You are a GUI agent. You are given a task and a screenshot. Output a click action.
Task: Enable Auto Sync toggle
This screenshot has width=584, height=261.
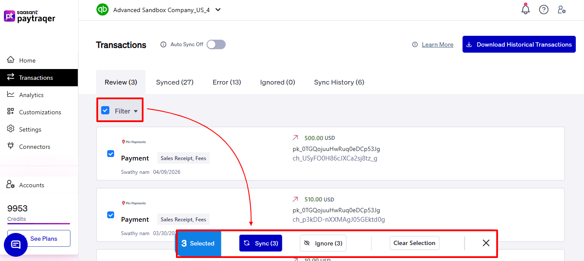point(216,44)
